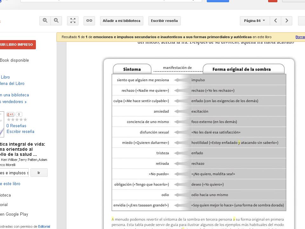Viewport: 305px width, 229px height.
Task: Click the Libro sidebar link
Action: 5,77
